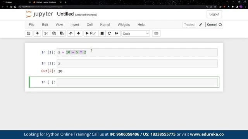
Task: Open the Help menu
Action: coord(141,25)
